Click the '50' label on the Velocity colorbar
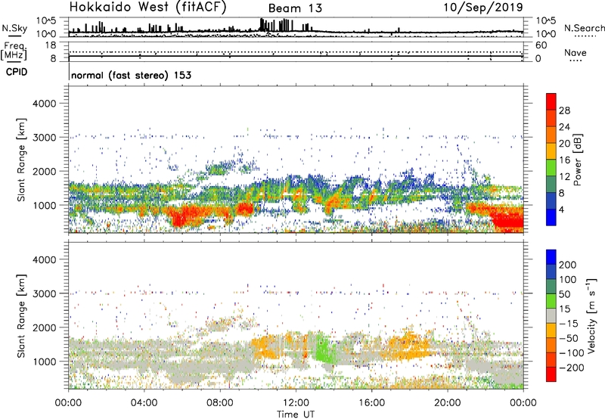The height and width of the screenshot is (419, 605). pyautogui.click(x=564, y=294)
